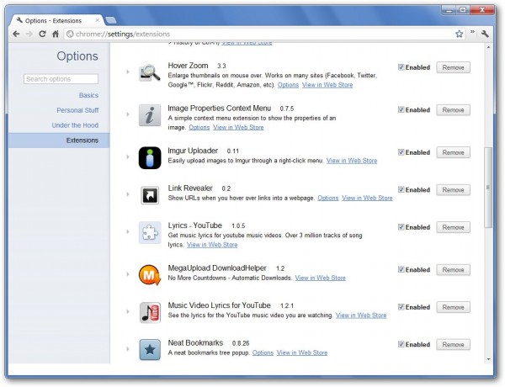Expand the Neat Bookmarks disclosure triangle
Viewport: 505px width, 387px height.
pos(128,348)
